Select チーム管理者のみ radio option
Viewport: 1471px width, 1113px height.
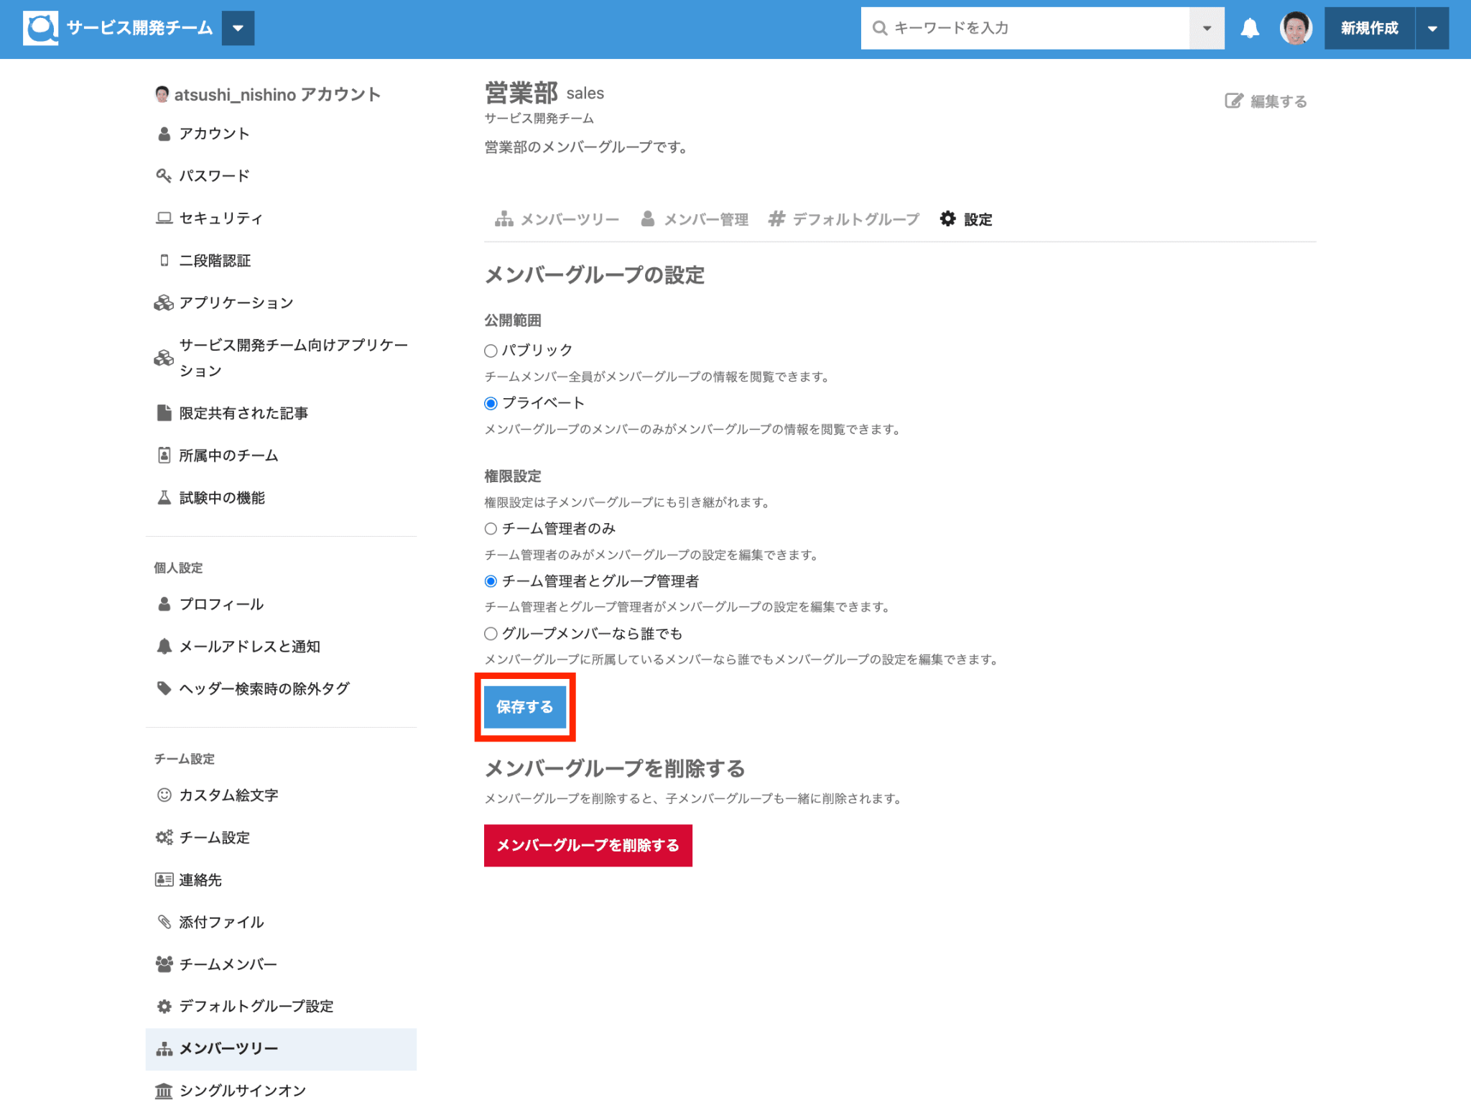[x=491, y=529]
